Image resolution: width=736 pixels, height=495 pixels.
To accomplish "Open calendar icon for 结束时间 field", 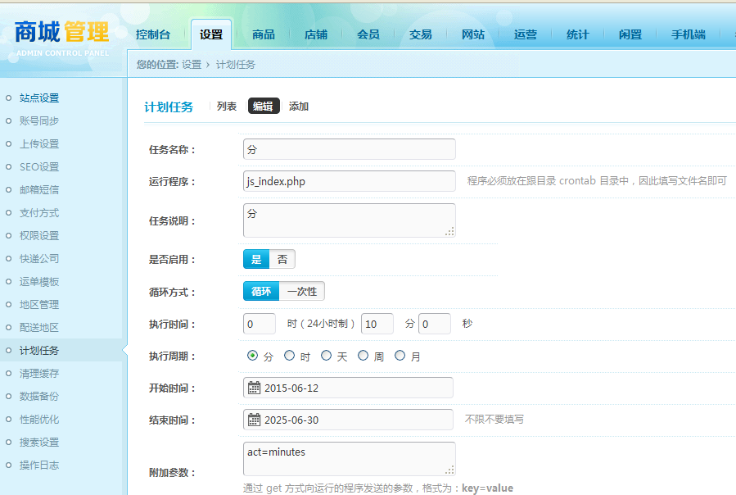I will (254, 420).
